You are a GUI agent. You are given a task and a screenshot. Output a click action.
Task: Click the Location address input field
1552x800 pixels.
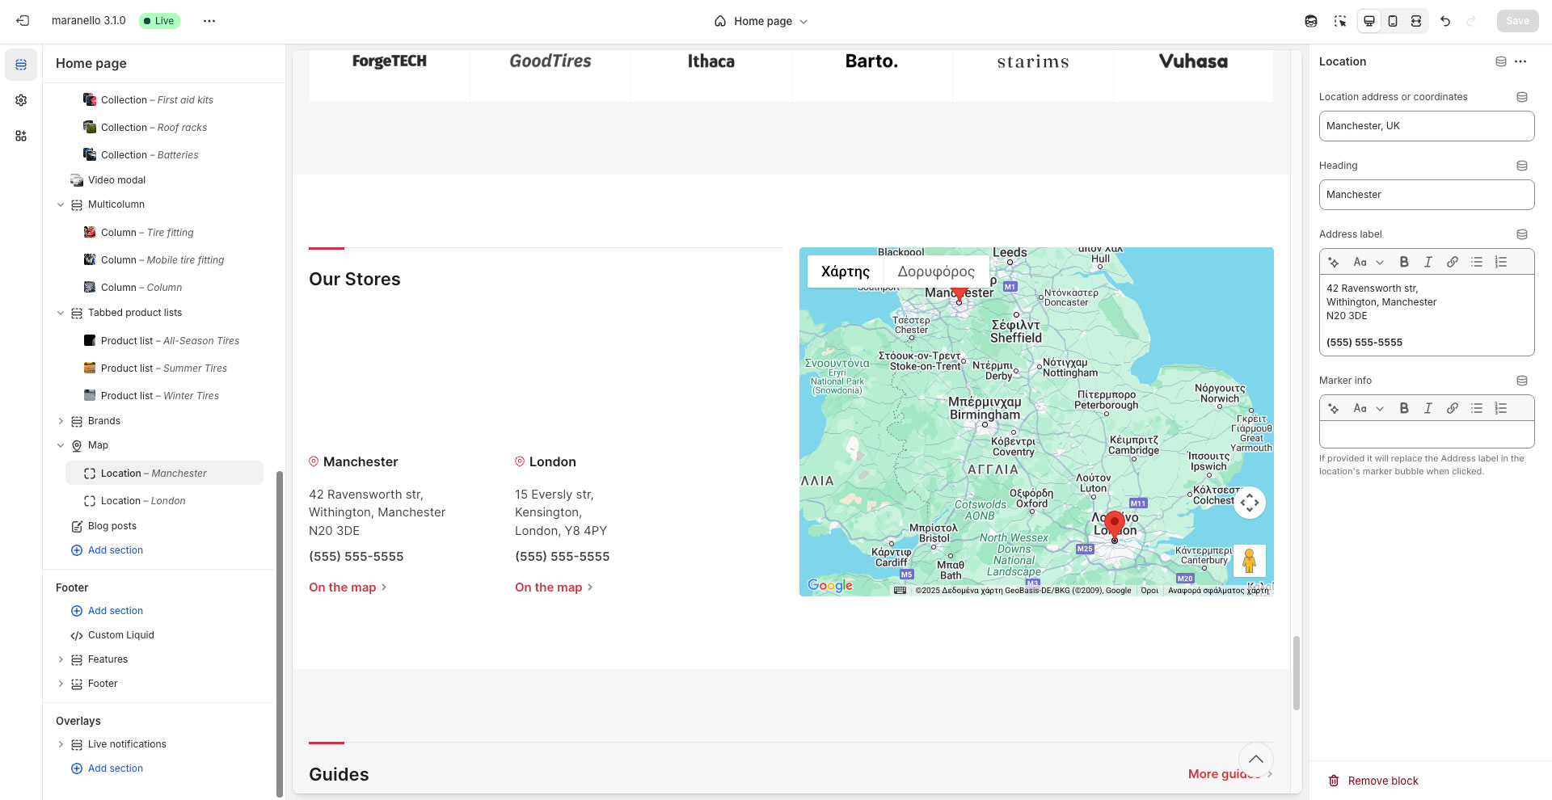pos(1426,126)
